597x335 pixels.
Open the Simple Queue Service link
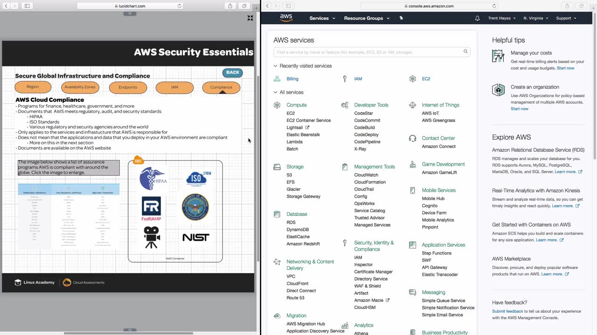tap(443, 301)
